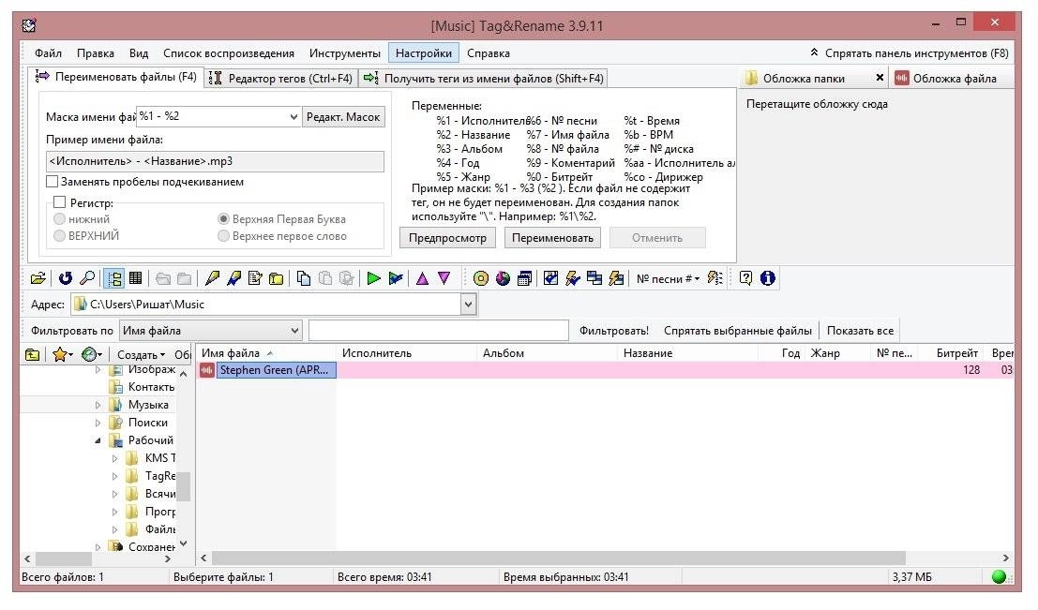
Task: Open the file name mask dropdown
Action: point(293,116)
